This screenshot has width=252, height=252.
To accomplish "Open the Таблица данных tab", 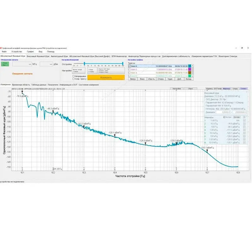I will click(x=39, y=85).
